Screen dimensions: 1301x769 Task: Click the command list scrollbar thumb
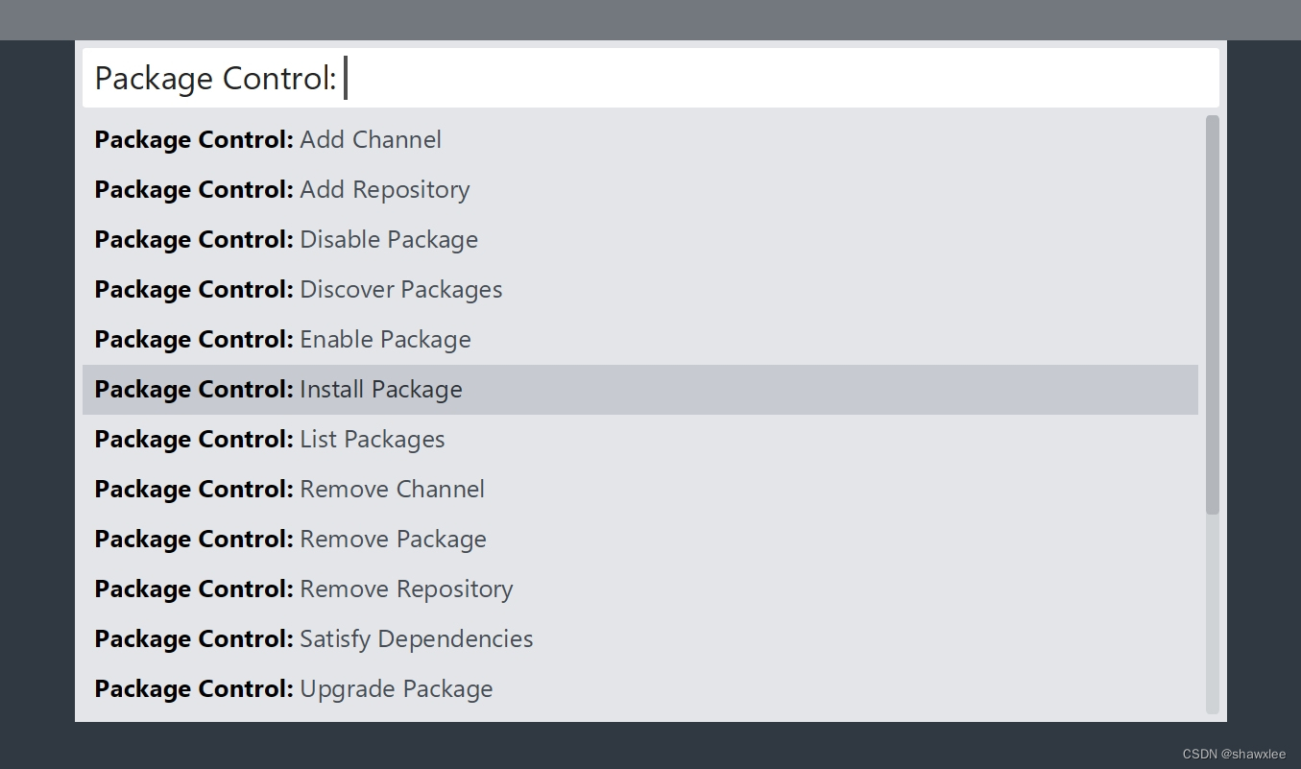tap(1213, 315)
